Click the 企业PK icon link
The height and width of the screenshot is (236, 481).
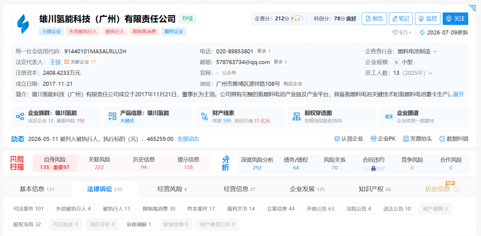[x=383, y=139]
